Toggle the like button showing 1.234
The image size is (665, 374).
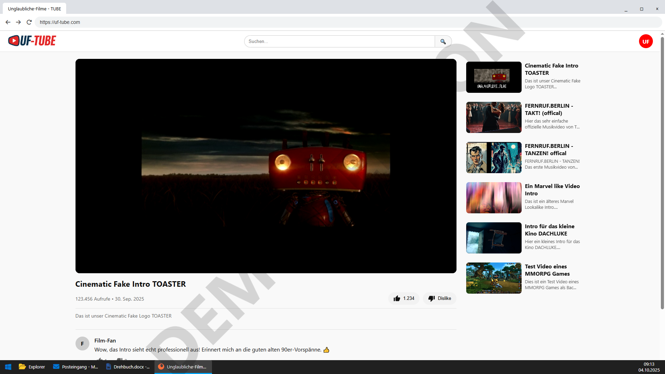pos(404,298)
